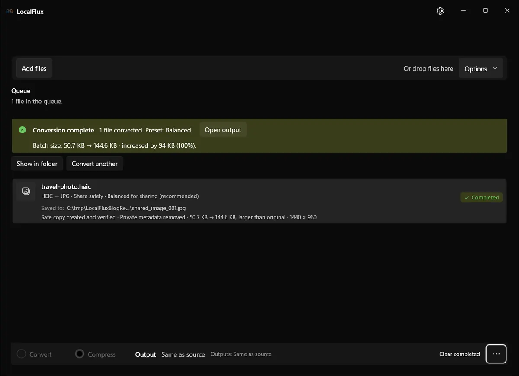Click Clear completed
The image size is (519, 376).
click(460, 354)
